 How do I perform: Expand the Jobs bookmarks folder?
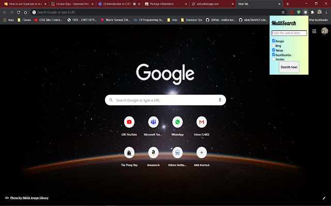[x=172, y=20]
